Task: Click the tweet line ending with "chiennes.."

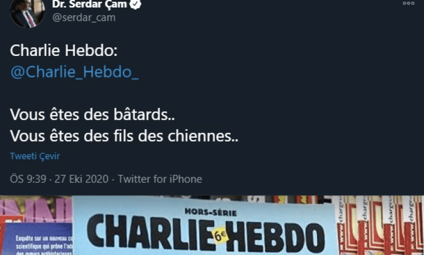Action: coord(124,136)
